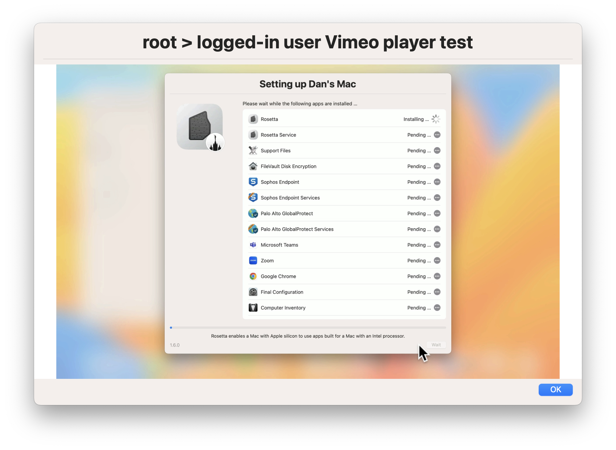Click the Rosetta app icon

tap(253, 119)
